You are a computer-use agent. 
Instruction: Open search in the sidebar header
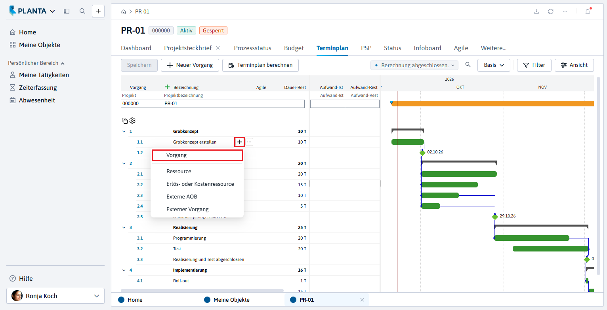(x=82, y=11)
